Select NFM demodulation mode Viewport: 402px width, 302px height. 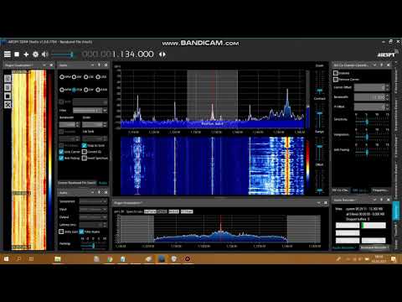(x=65, y=77)
